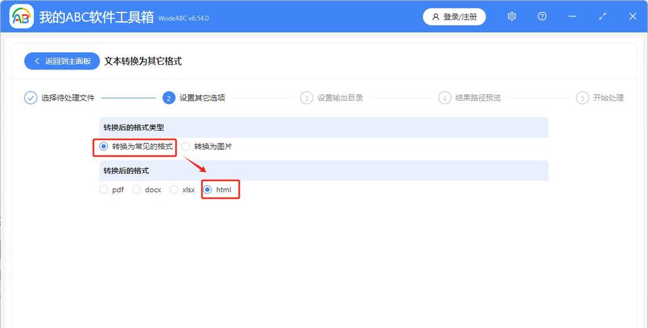
Task: Click the 我的ABC软件工具箱 app title
Action: [96, 17]
